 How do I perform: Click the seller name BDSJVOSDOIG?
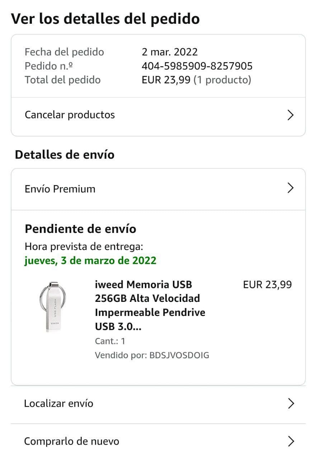(179, 355)
